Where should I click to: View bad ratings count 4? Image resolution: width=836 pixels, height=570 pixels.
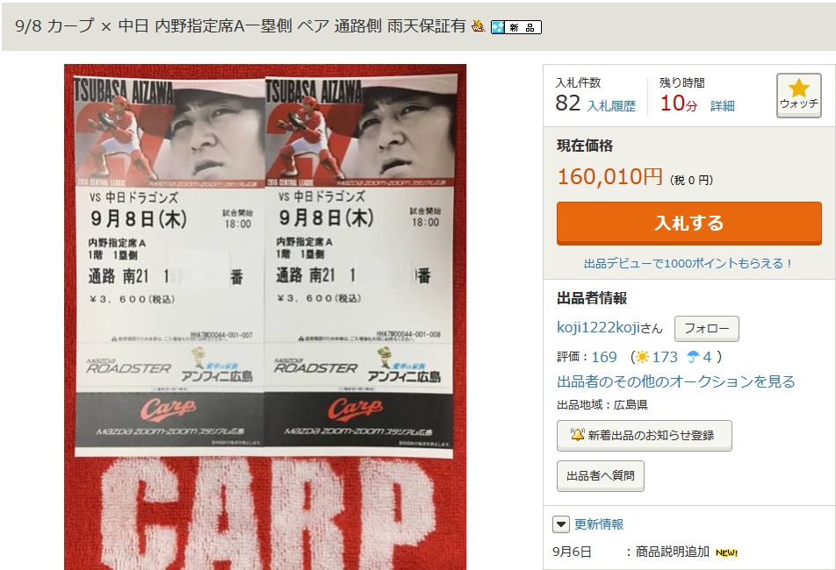(x=707, y=357)
